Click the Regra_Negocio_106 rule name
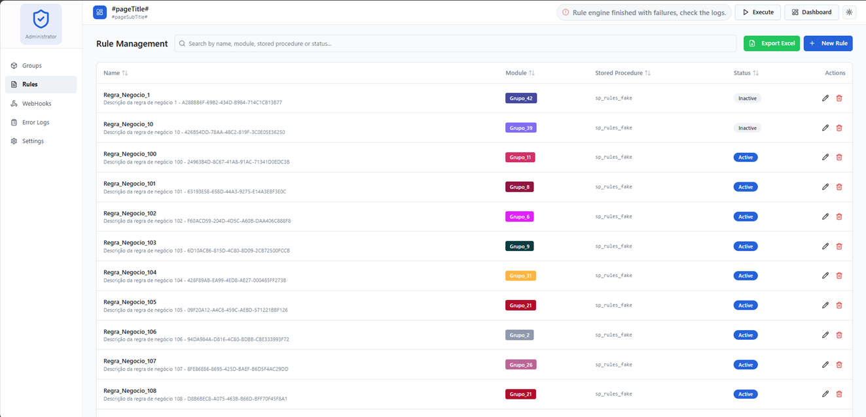 (x=130, y=331)
